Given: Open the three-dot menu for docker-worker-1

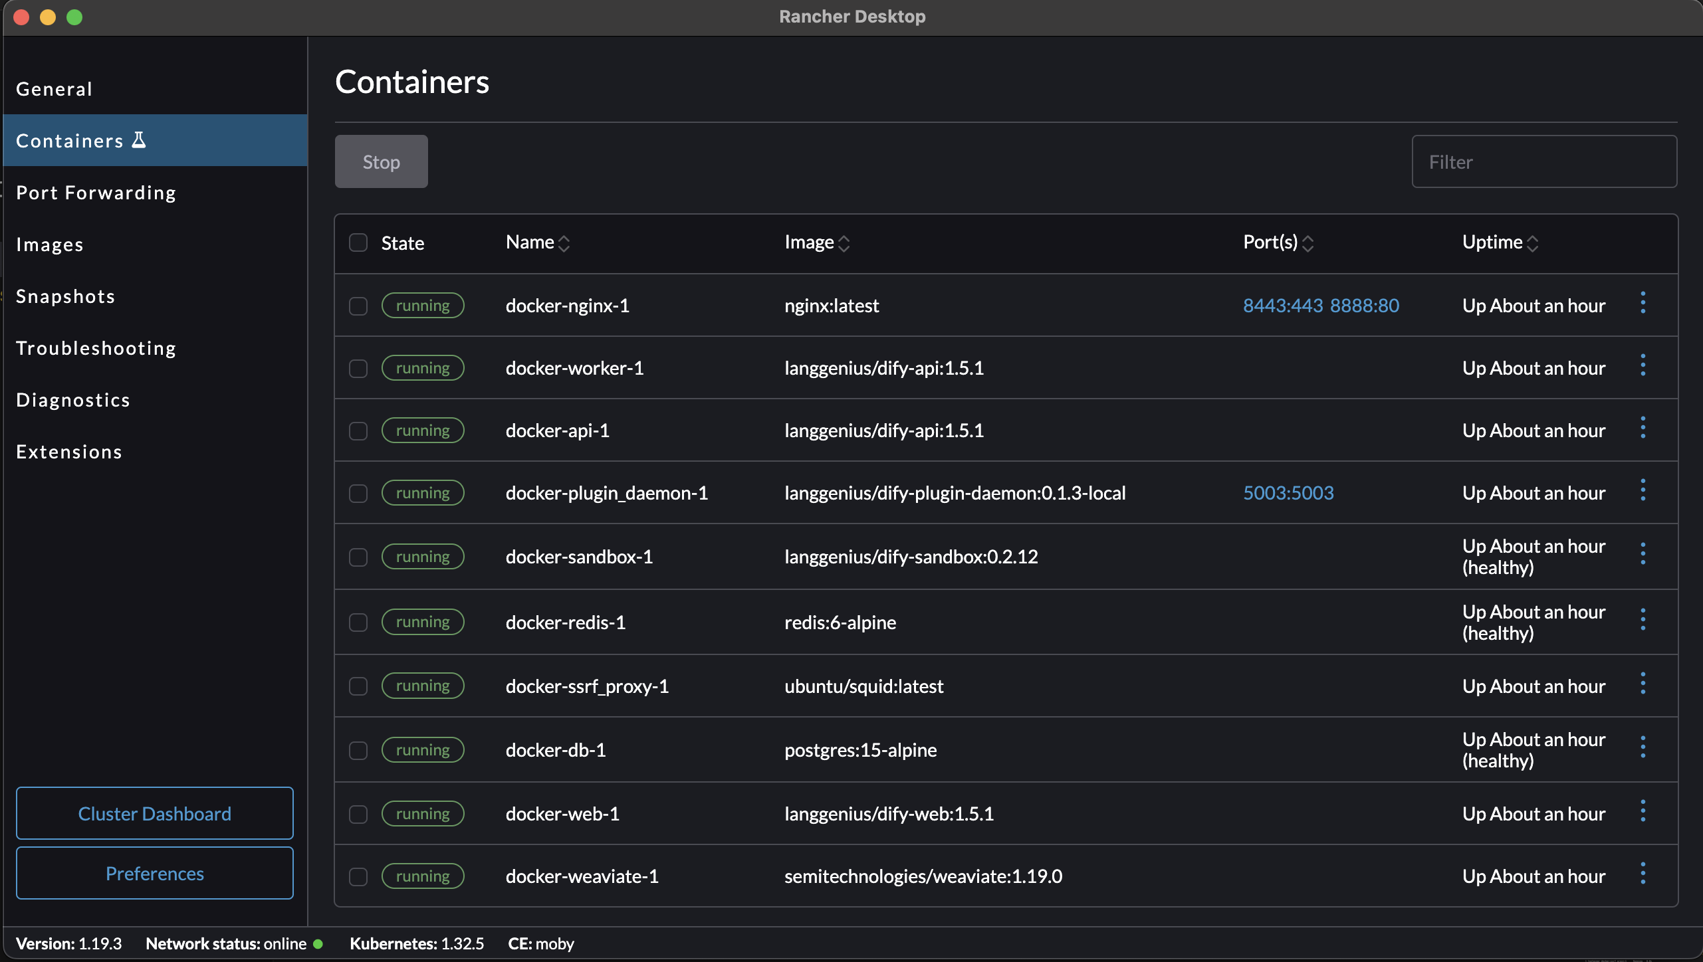Looking at the screenshot, I should coord(1643,366).
